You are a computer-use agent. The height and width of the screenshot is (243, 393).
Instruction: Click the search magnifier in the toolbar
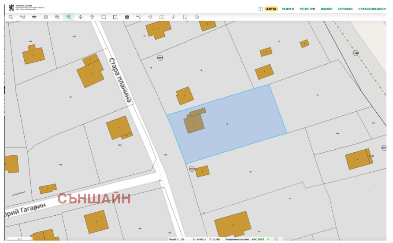coord(11,17)
